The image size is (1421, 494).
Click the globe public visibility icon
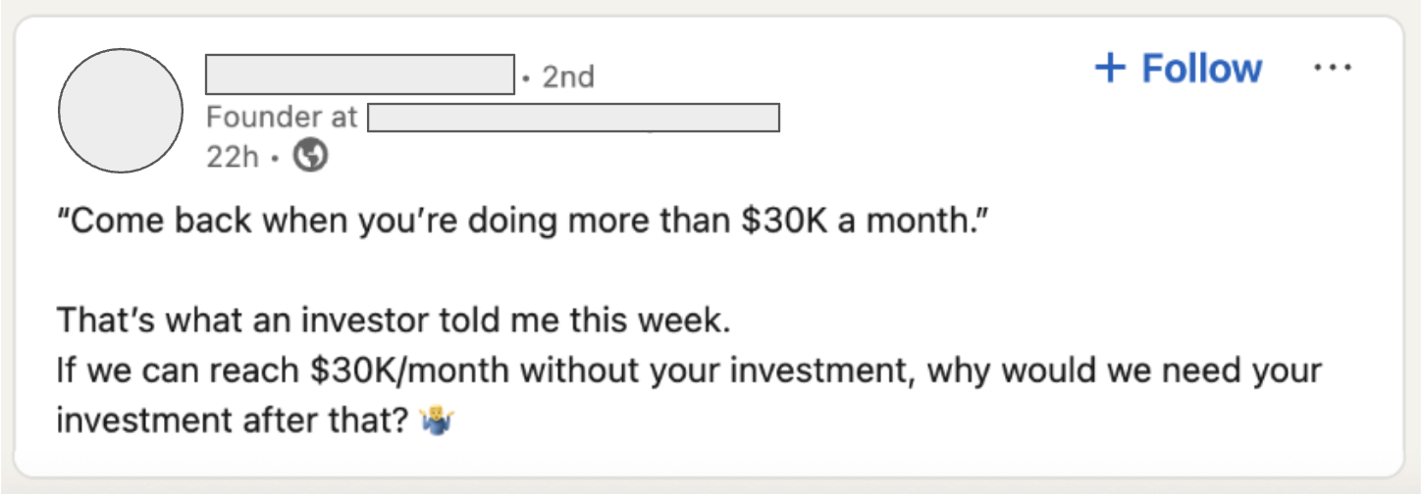(x=311, y=156)
